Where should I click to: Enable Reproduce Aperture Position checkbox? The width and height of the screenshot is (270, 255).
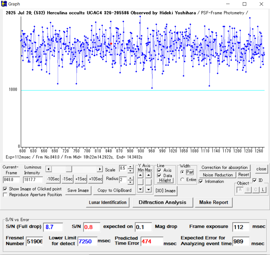(5, 195)
